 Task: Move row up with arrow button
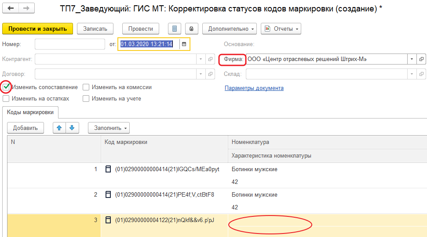[59, 128]
